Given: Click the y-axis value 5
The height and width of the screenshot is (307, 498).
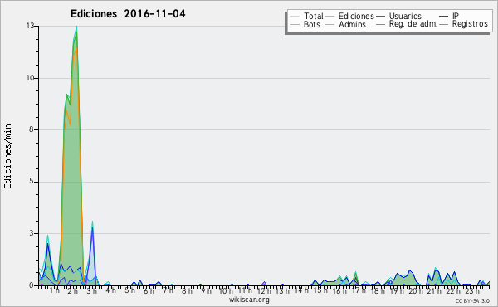Looking at the screenshot, I should click(32, 182).
